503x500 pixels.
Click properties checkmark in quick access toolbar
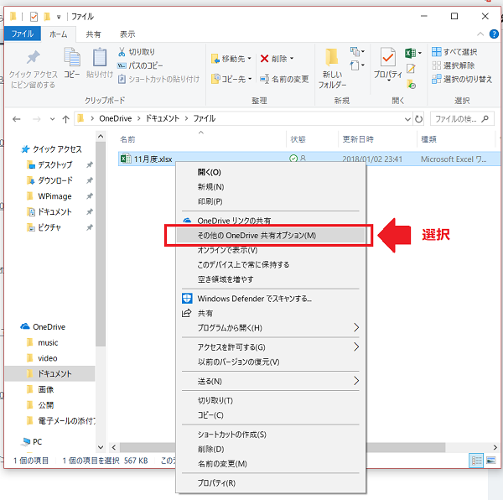click(x=34, y=17)
